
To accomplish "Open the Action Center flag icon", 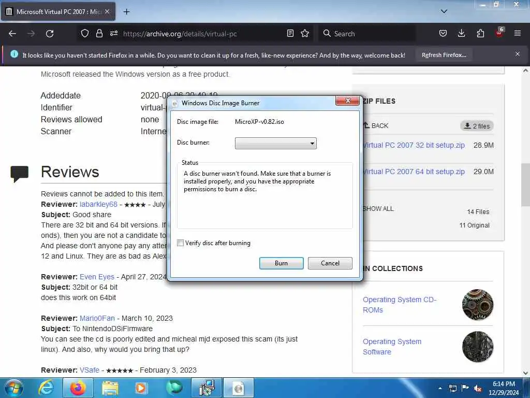I will tap(465, 388).
